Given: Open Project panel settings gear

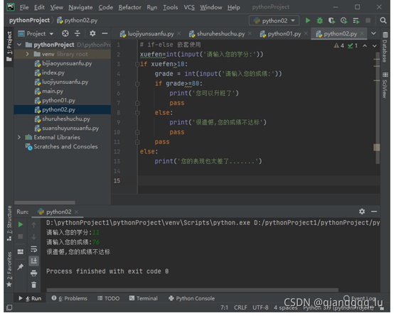Looking at the screenshot, I should [92, 33].
